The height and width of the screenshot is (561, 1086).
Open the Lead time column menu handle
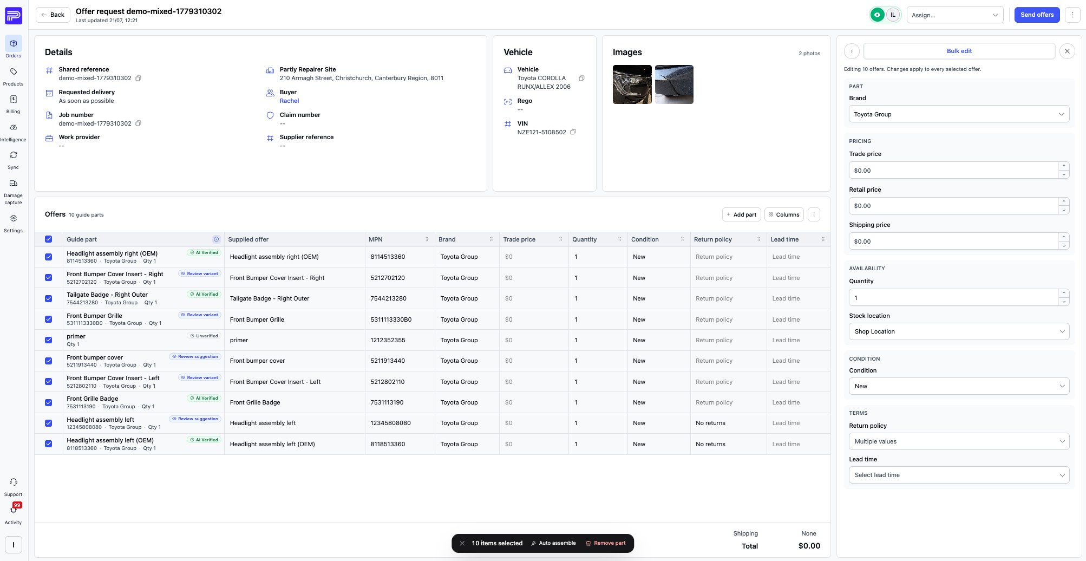(x=823, y=239)
